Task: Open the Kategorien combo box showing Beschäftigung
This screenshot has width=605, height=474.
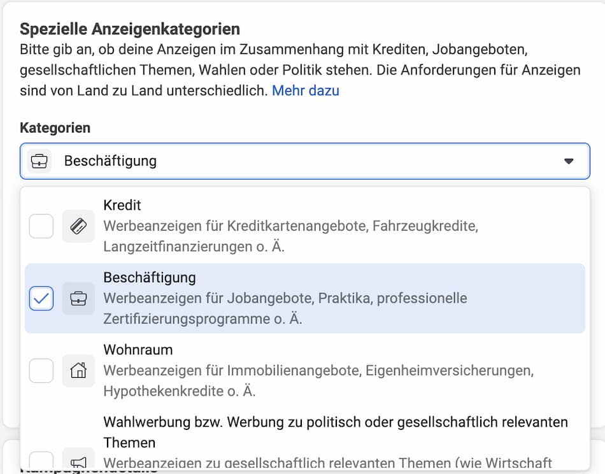Action: 305,161
